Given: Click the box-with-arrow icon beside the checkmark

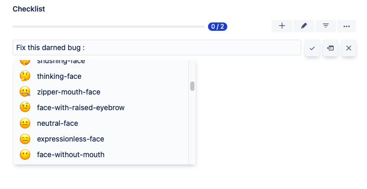Looking at the screenshot, I should [331, 48].
